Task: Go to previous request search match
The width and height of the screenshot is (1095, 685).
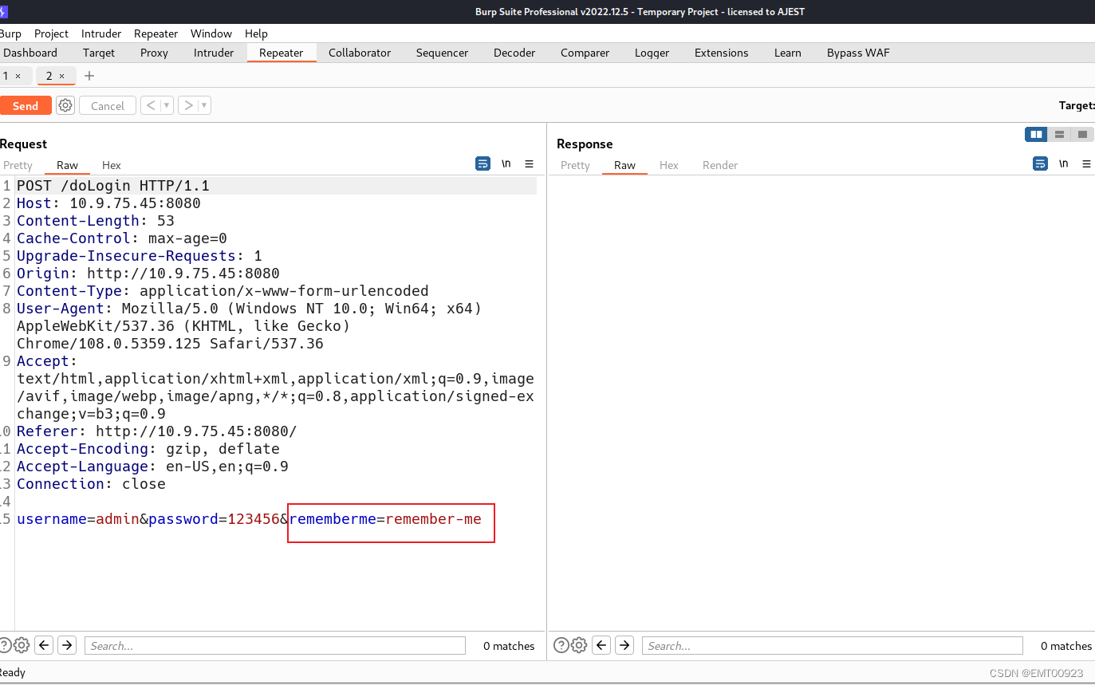Action: [44, 645]
